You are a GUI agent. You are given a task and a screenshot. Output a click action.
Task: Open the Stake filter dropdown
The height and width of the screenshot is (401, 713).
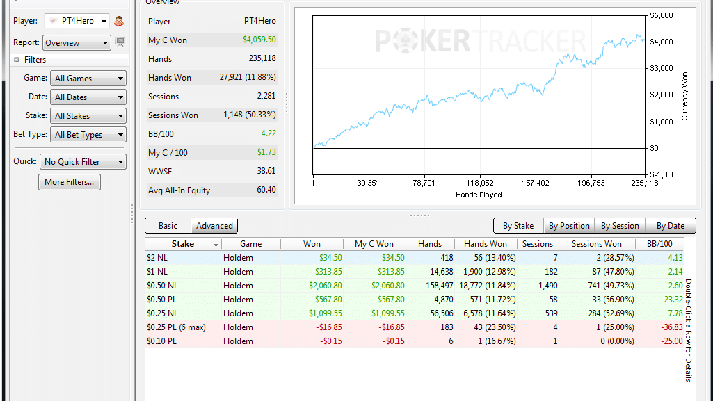[x=88, y=116]
